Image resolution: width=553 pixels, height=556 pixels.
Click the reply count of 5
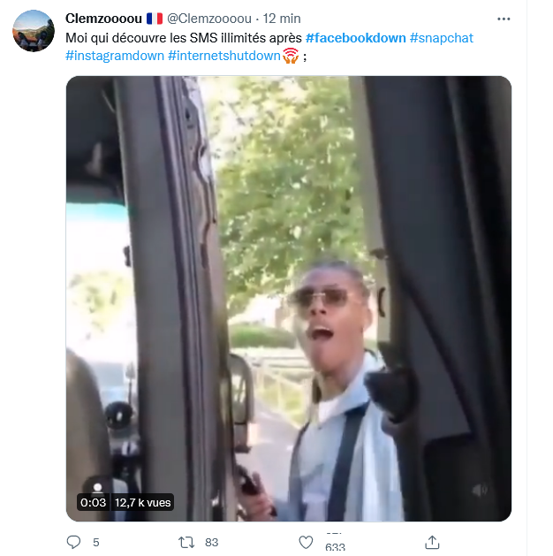pos(95,542)
